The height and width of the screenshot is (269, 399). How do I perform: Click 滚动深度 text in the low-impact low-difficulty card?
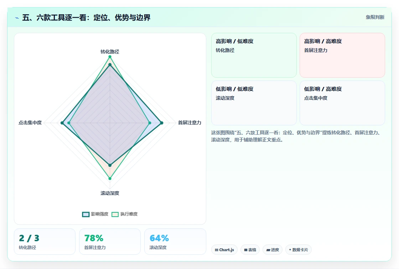[x=225, y=98]
